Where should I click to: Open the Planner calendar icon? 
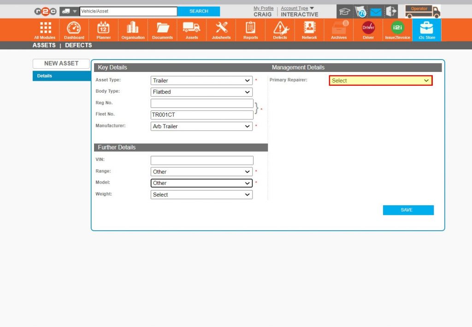coord(103,28)
